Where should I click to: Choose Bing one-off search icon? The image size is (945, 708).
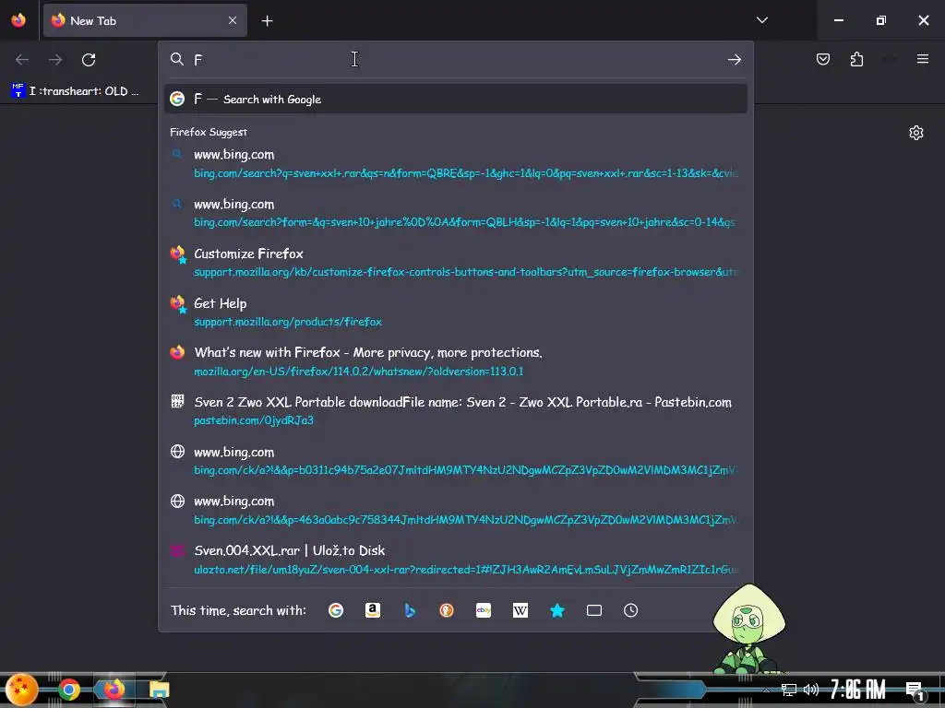point(410,610)
